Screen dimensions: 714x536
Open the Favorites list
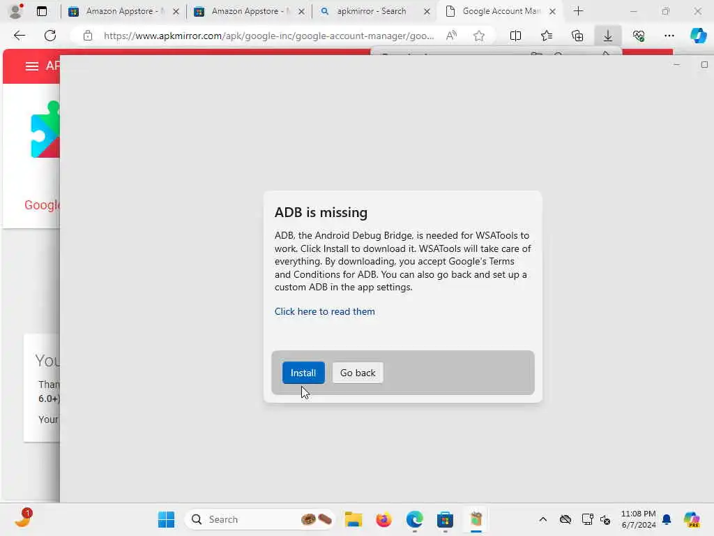click(547, 36)
